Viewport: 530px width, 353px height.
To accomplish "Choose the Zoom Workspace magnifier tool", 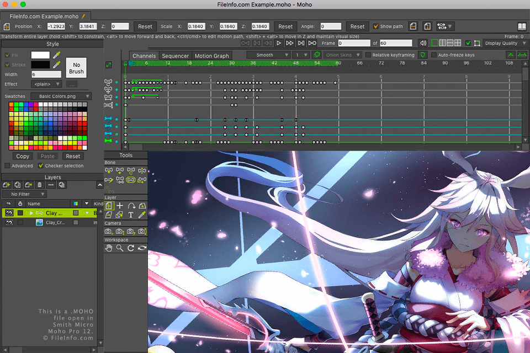I will pos(120,248).
